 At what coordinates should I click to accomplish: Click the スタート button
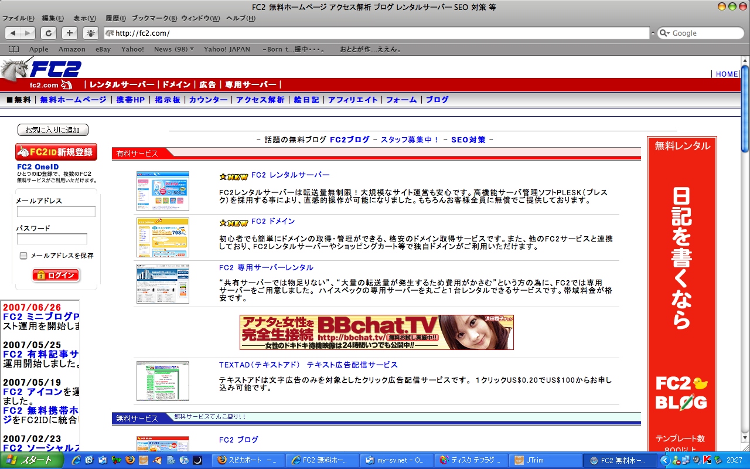coord(32,460)
